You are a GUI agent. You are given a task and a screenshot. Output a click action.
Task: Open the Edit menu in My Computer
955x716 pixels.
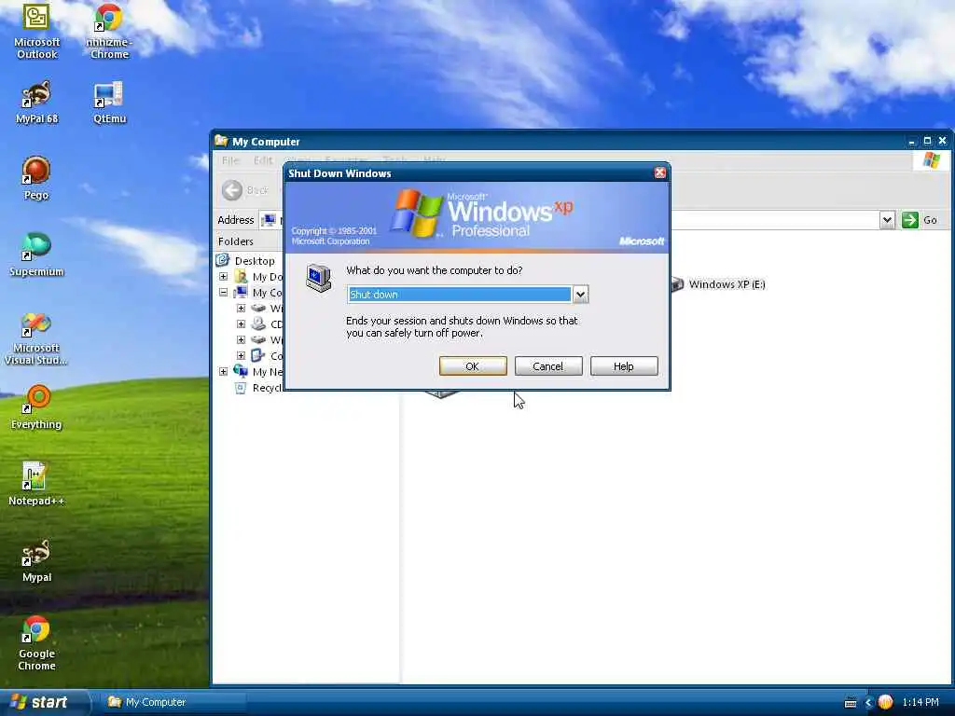(x=263, y=160)
